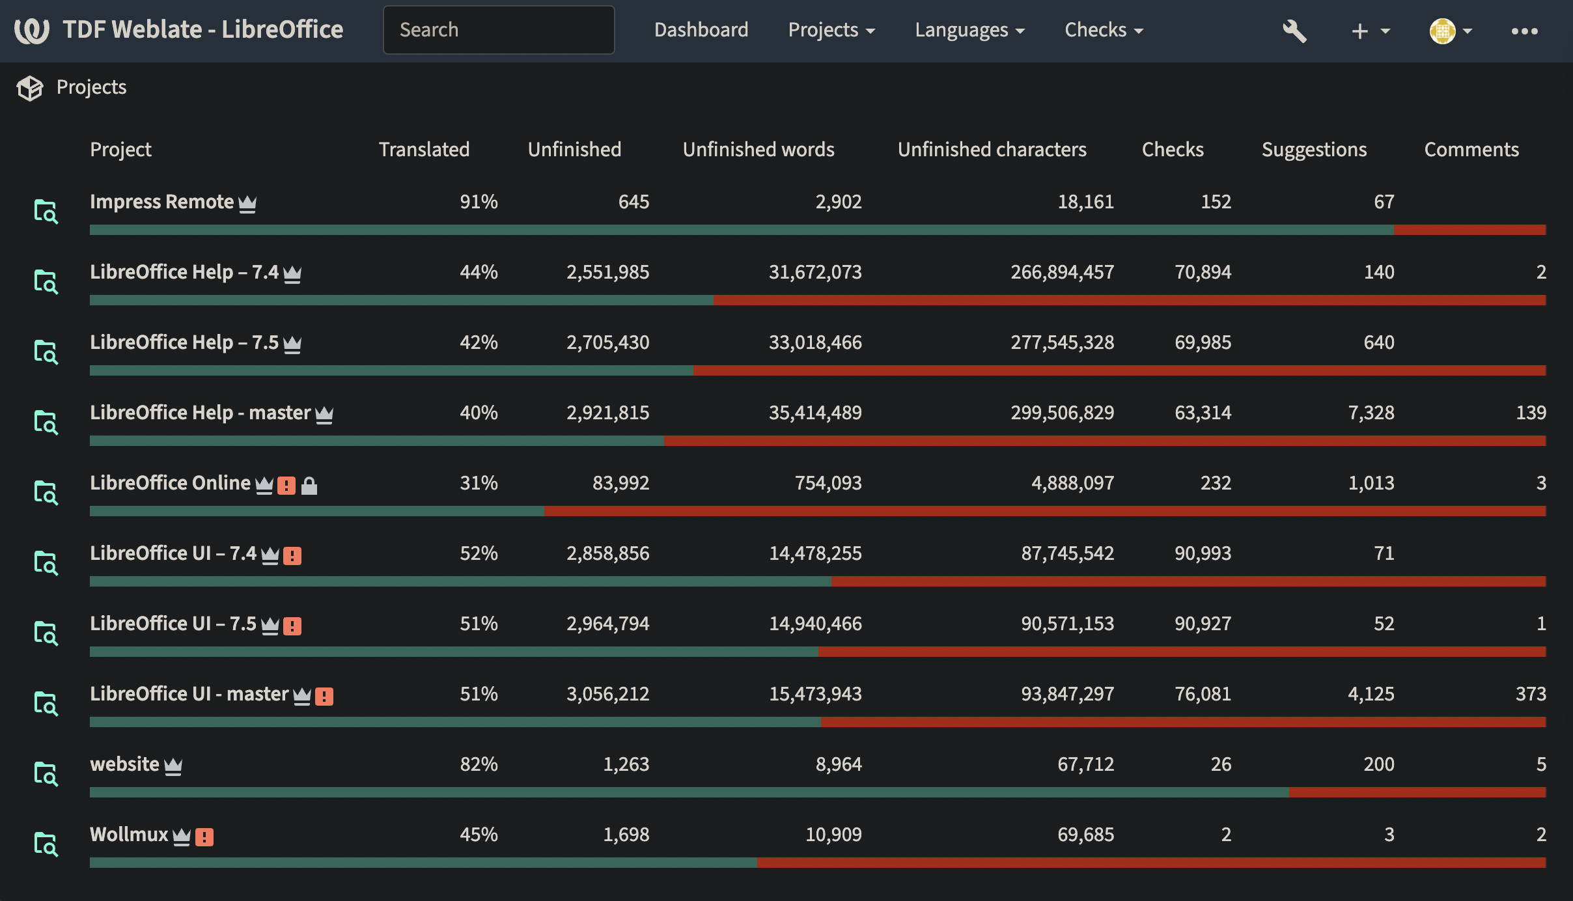Click comments count 139 for Help - master
Image resolution: width=1573 pixels, height=901 pixels.
pyautogui.click(x=1531, y=413)
